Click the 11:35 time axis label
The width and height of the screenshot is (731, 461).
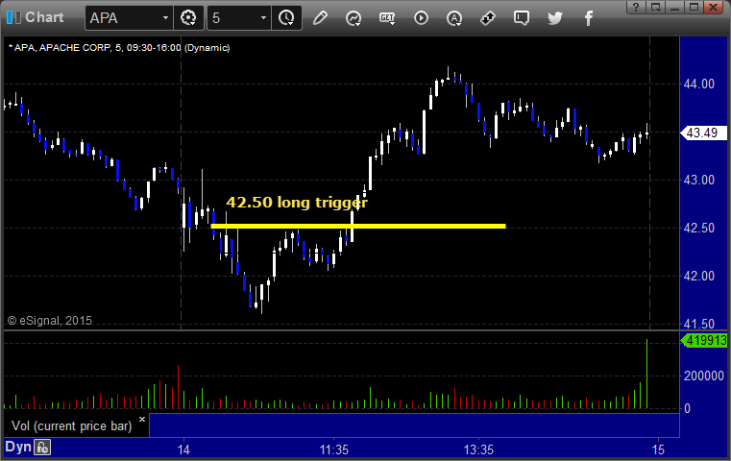[333, 449]
